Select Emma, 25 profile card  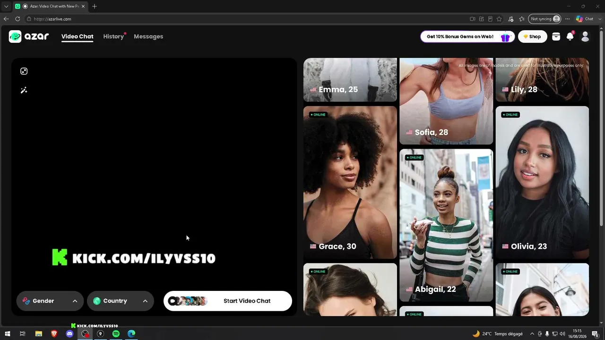tap(350, 80)
